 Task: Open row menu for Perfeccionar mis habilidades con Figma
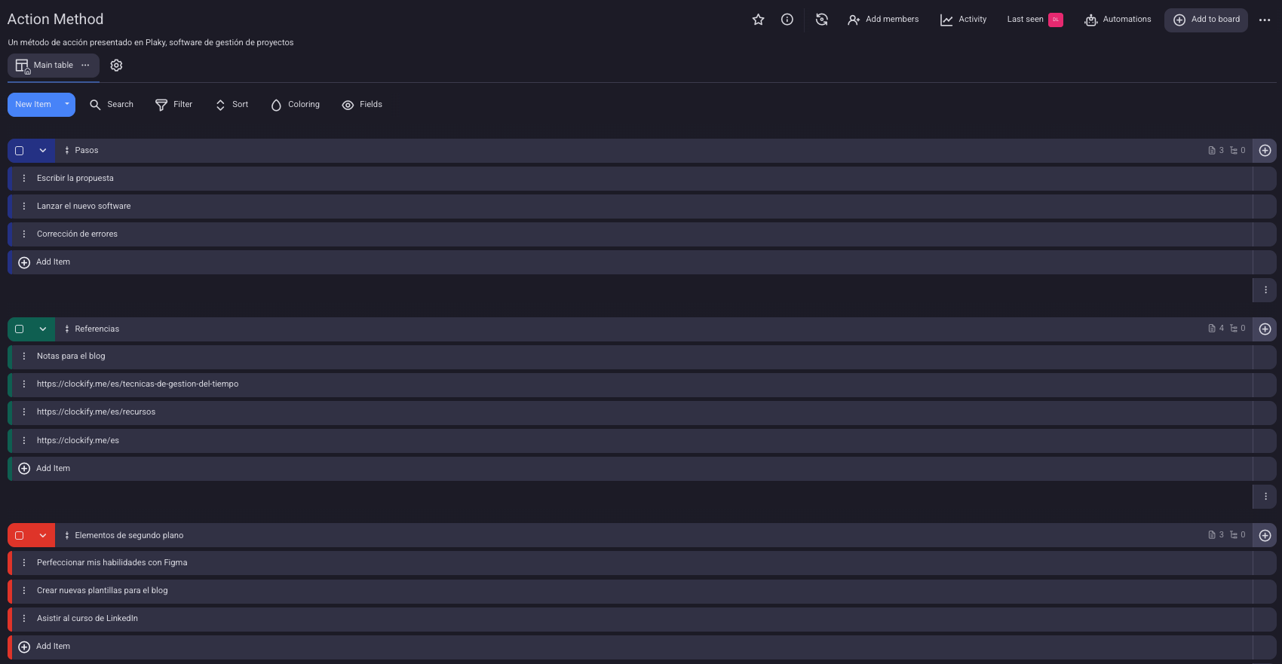[x=24, y=563]
